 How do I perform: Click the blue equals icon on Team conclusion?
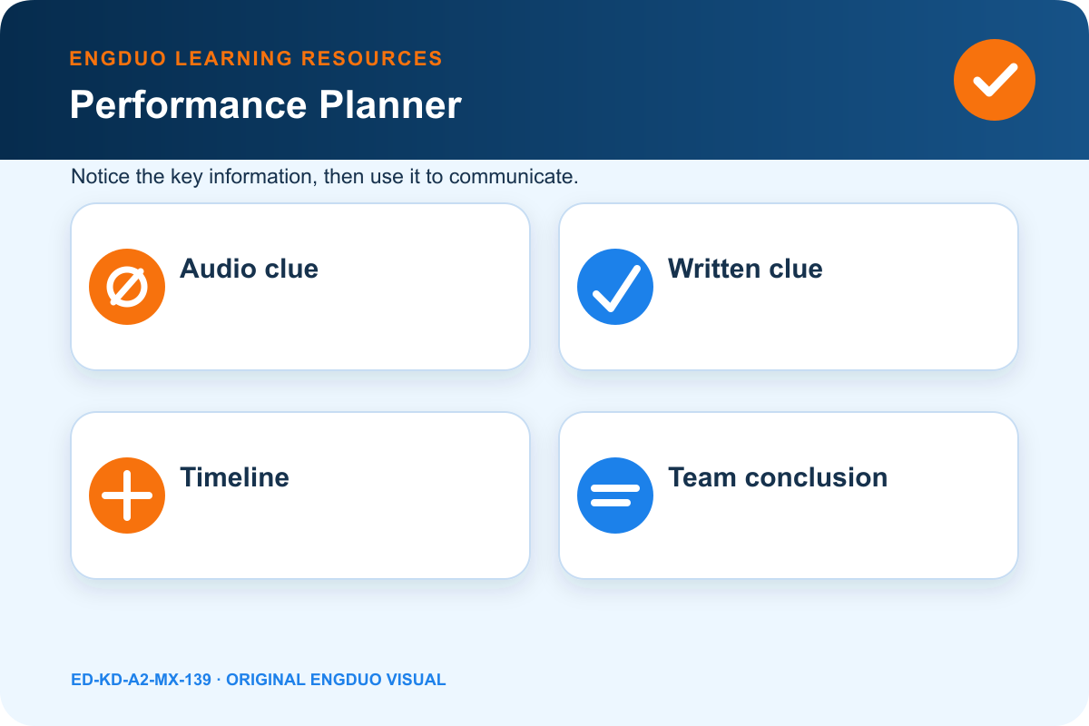pyautogui.click(x=615, y=495)
